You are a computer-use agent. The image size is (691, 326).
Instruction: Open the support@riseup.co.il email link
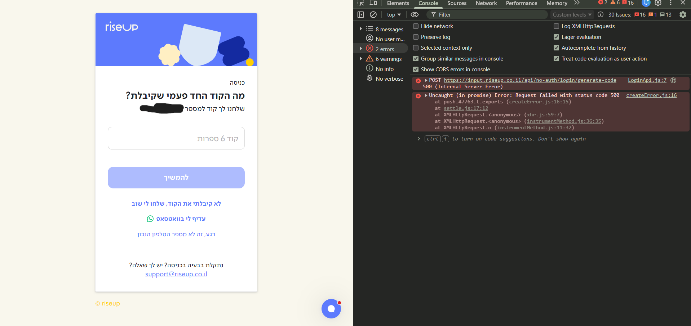click(176, 274)
